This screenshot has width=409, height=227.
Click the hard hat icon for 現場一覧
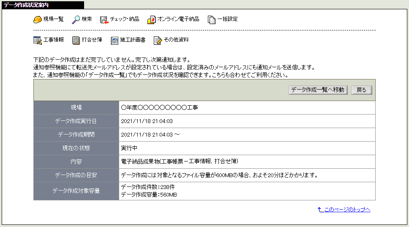coord(38,19)
